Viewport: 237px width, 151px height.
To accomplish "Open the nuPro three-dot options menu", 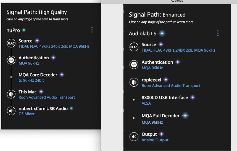I will 92,30.
